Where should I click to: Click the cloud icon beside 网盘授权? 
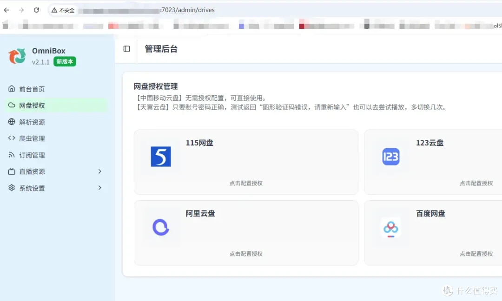tap(12, 105)
